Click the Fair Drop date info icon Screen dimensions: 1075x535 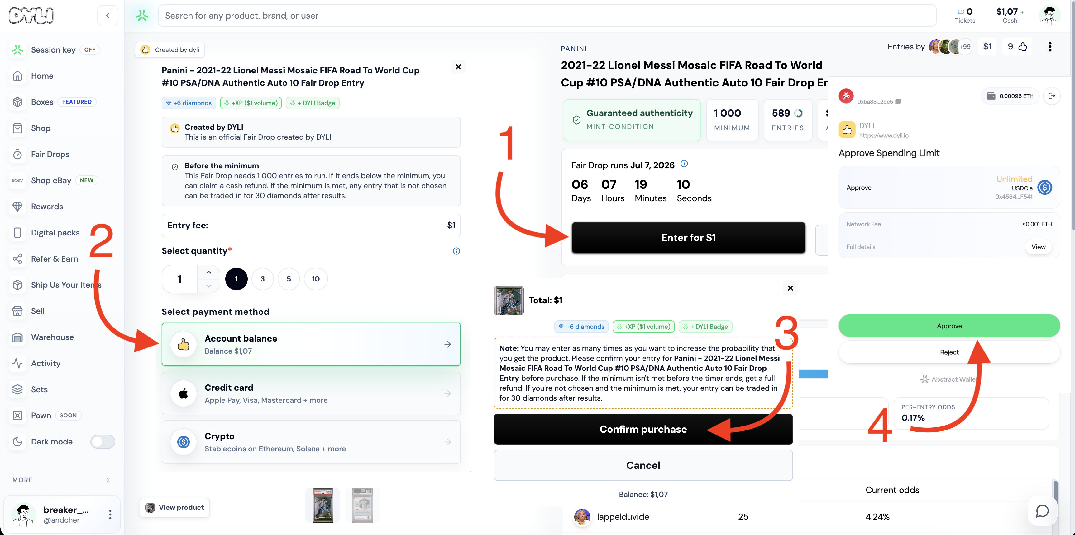[x=684, y=164]
